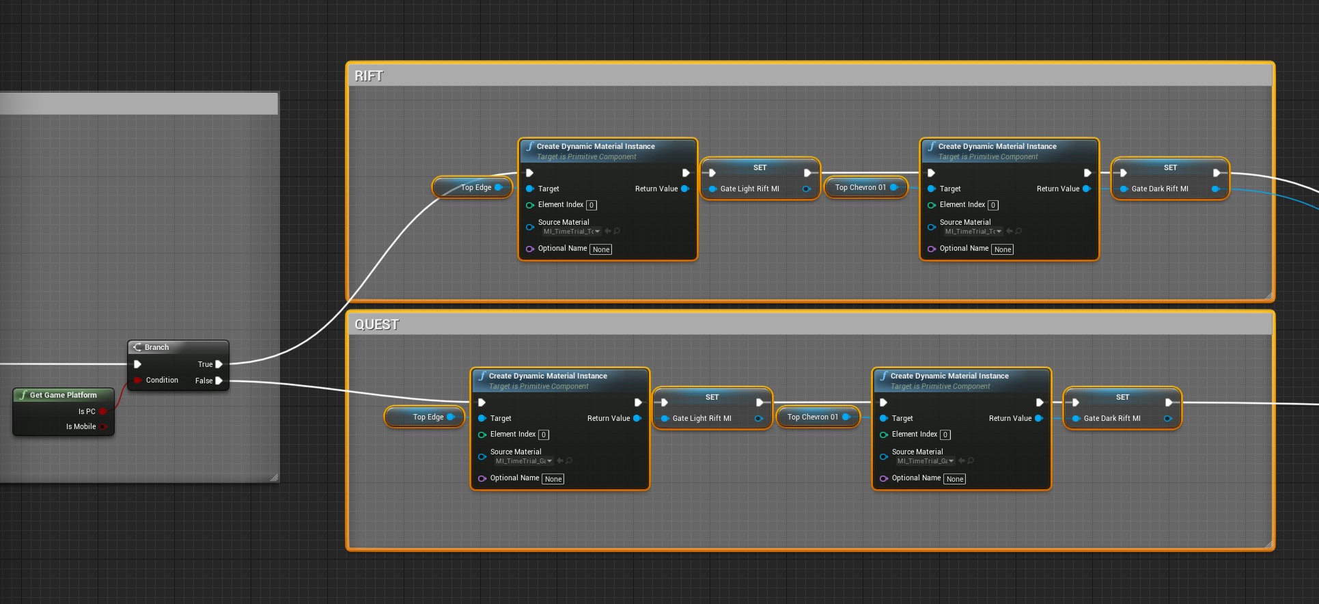
Task: Click the Branch node's True execution pin
Action: pos(219,364)
